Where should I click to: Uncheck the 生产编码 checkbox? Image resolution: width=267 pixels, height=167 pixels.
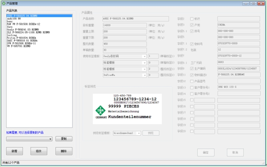pyautogui.click(x=192, y=69)
